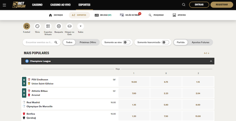
Task: Click the BetMGM lion logo
Action: 19,5
